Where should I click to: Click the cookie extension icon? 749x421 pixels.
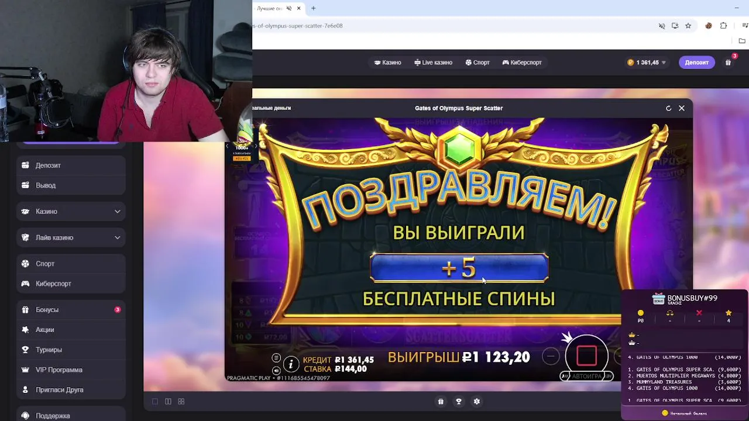pyautogui.click(x=709, y=26)
